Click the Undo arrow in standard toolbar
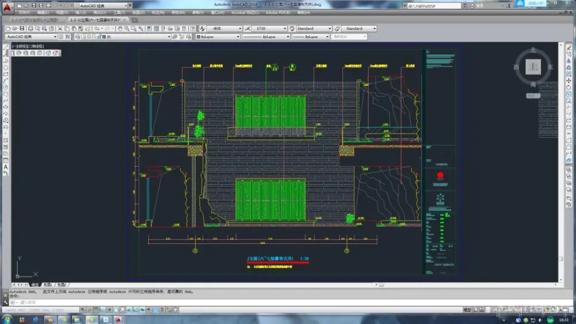The image size is (576, 324). click(97, 28)
